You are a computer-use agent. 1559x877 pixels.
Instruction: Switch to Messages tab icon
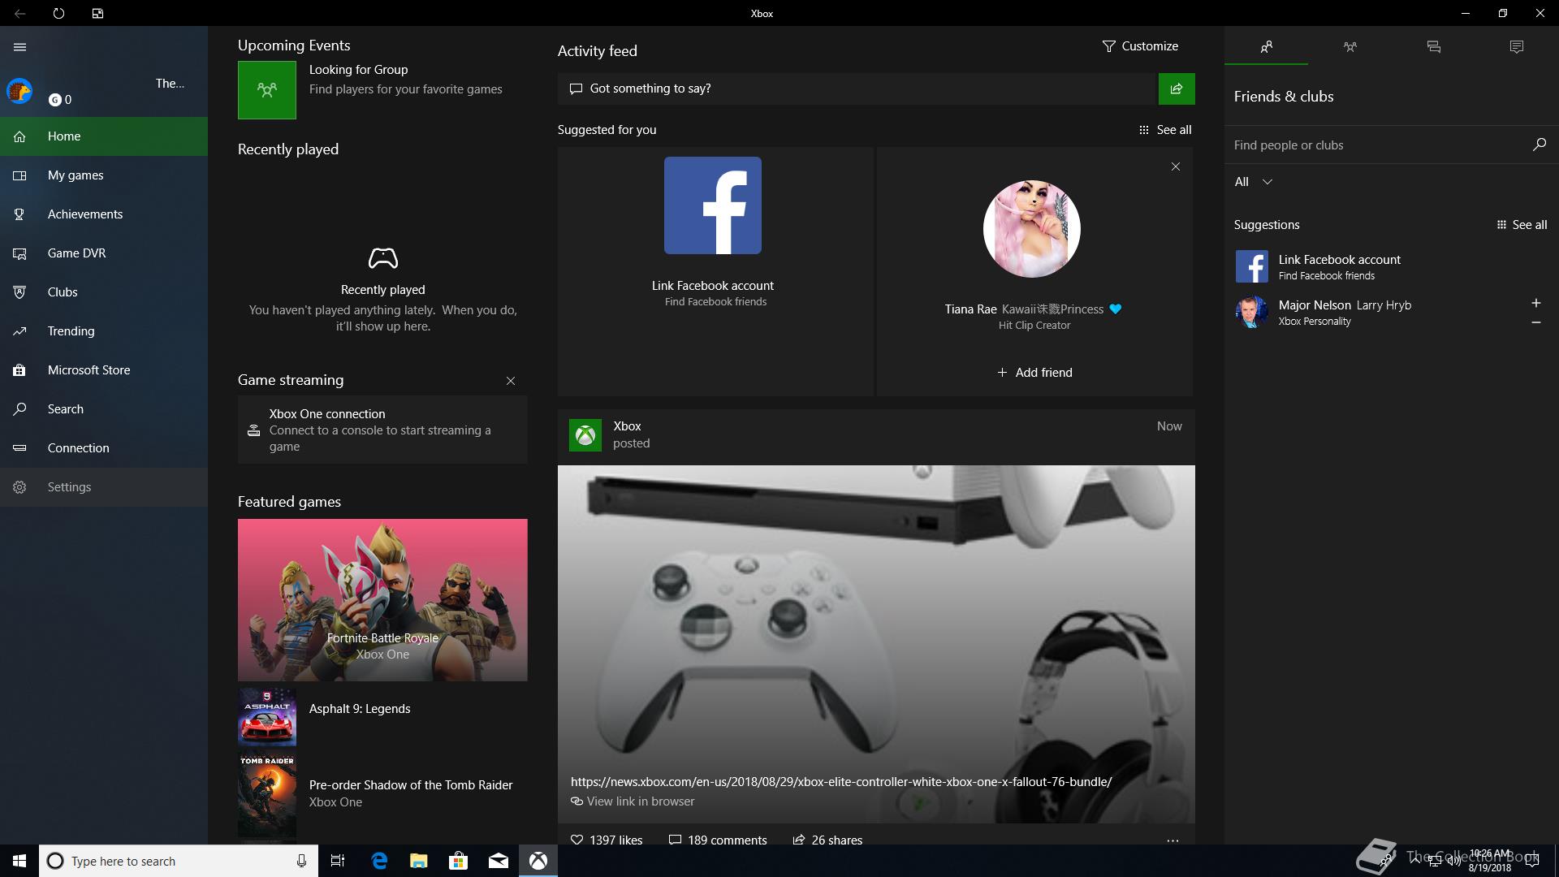1433,47
